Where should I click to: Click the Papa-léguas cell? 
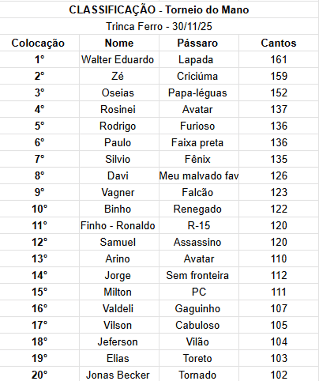click(199, 93)
